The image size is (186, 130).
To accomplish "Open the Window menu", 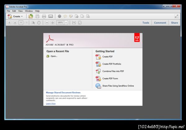I will (x=29, y=11).
